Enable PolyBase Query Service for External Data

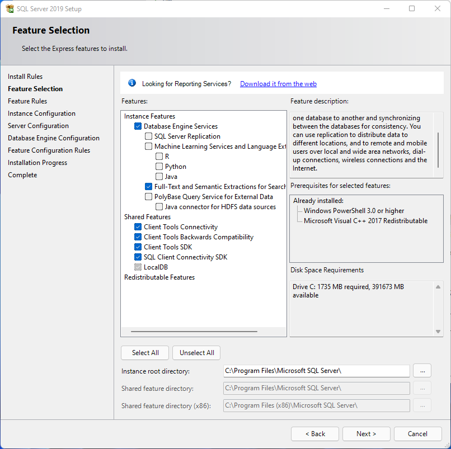(148, 197)
